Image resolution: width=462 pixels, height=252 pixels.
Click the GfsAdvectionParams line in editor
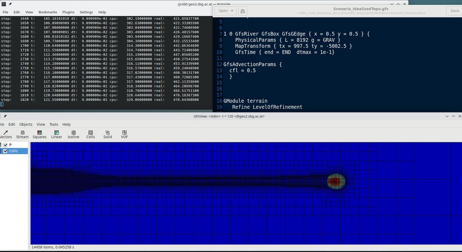[253, 64]
